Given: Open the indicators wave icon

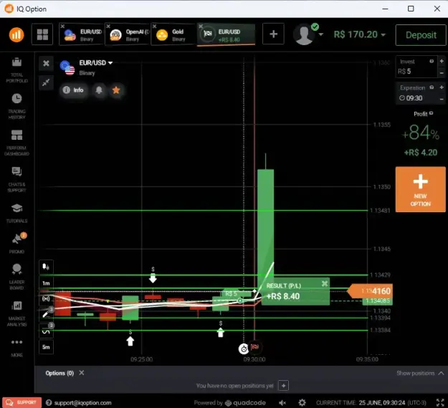Looking at the screenshot, I should [46, 331].
